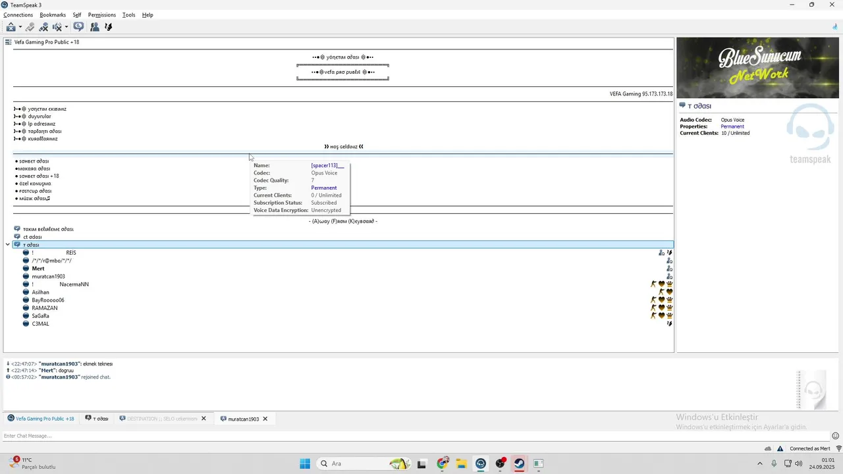Select user /*/*/r@mbo/*/*/
This screenshot has width=843, height=474.
coord(51,261)
